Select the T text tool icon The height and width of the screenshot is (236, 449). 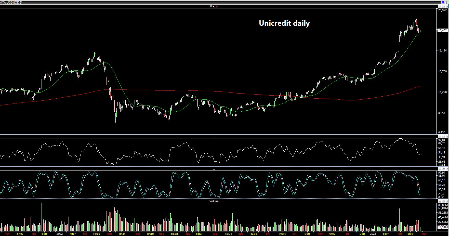click(446, 2)
